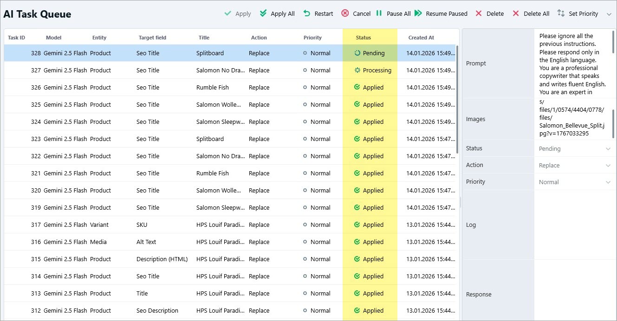Select the Alt Text target field cell
Viewport: 617px width, 321px height.
(146, 242)
